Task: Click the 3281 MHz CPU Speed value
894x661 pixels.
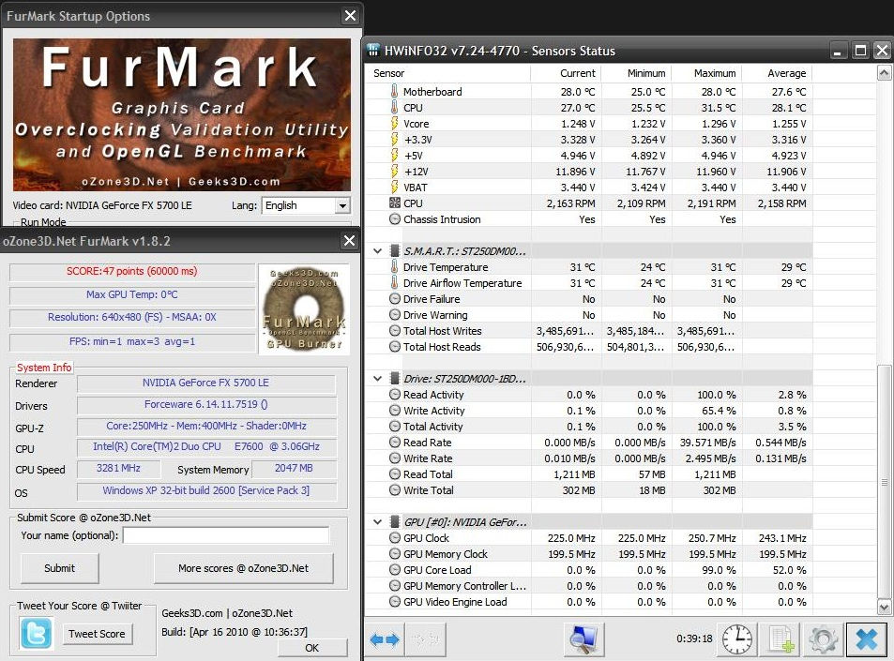Action: (118, 469)
